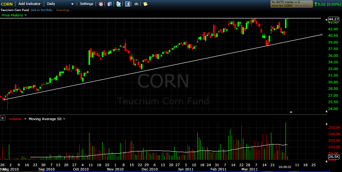Click the red Volume label
The height and width of the screenshot is (172, 342).
point(15,119)
